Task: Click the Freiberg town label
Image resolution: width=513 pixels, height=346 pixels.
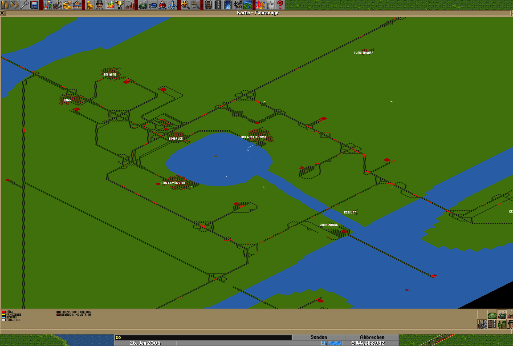Action: (110, 75)
